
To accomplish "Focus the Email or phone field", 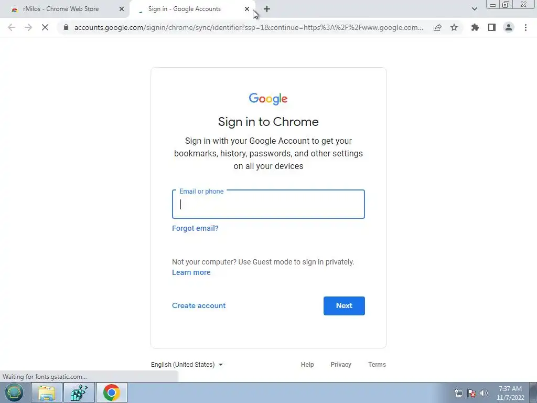I will point(268,204).
